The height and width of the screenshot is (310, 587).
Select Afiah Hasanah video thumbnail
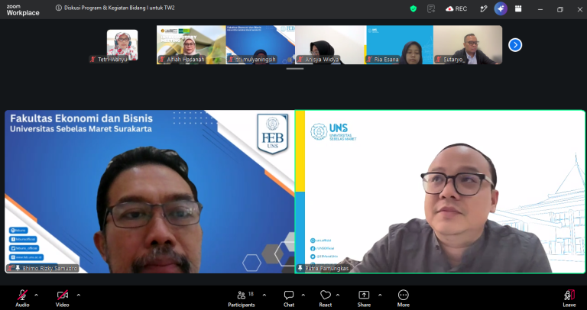point(191,45)
